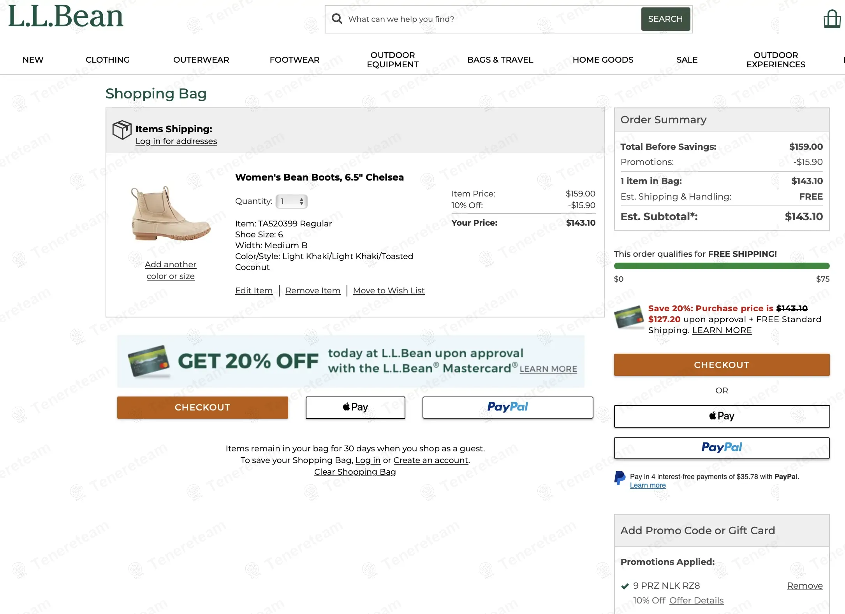Viewport: 845px width, 614px height.
Task: Open the Quantity dropdown
Action: [x=292, y=201]
